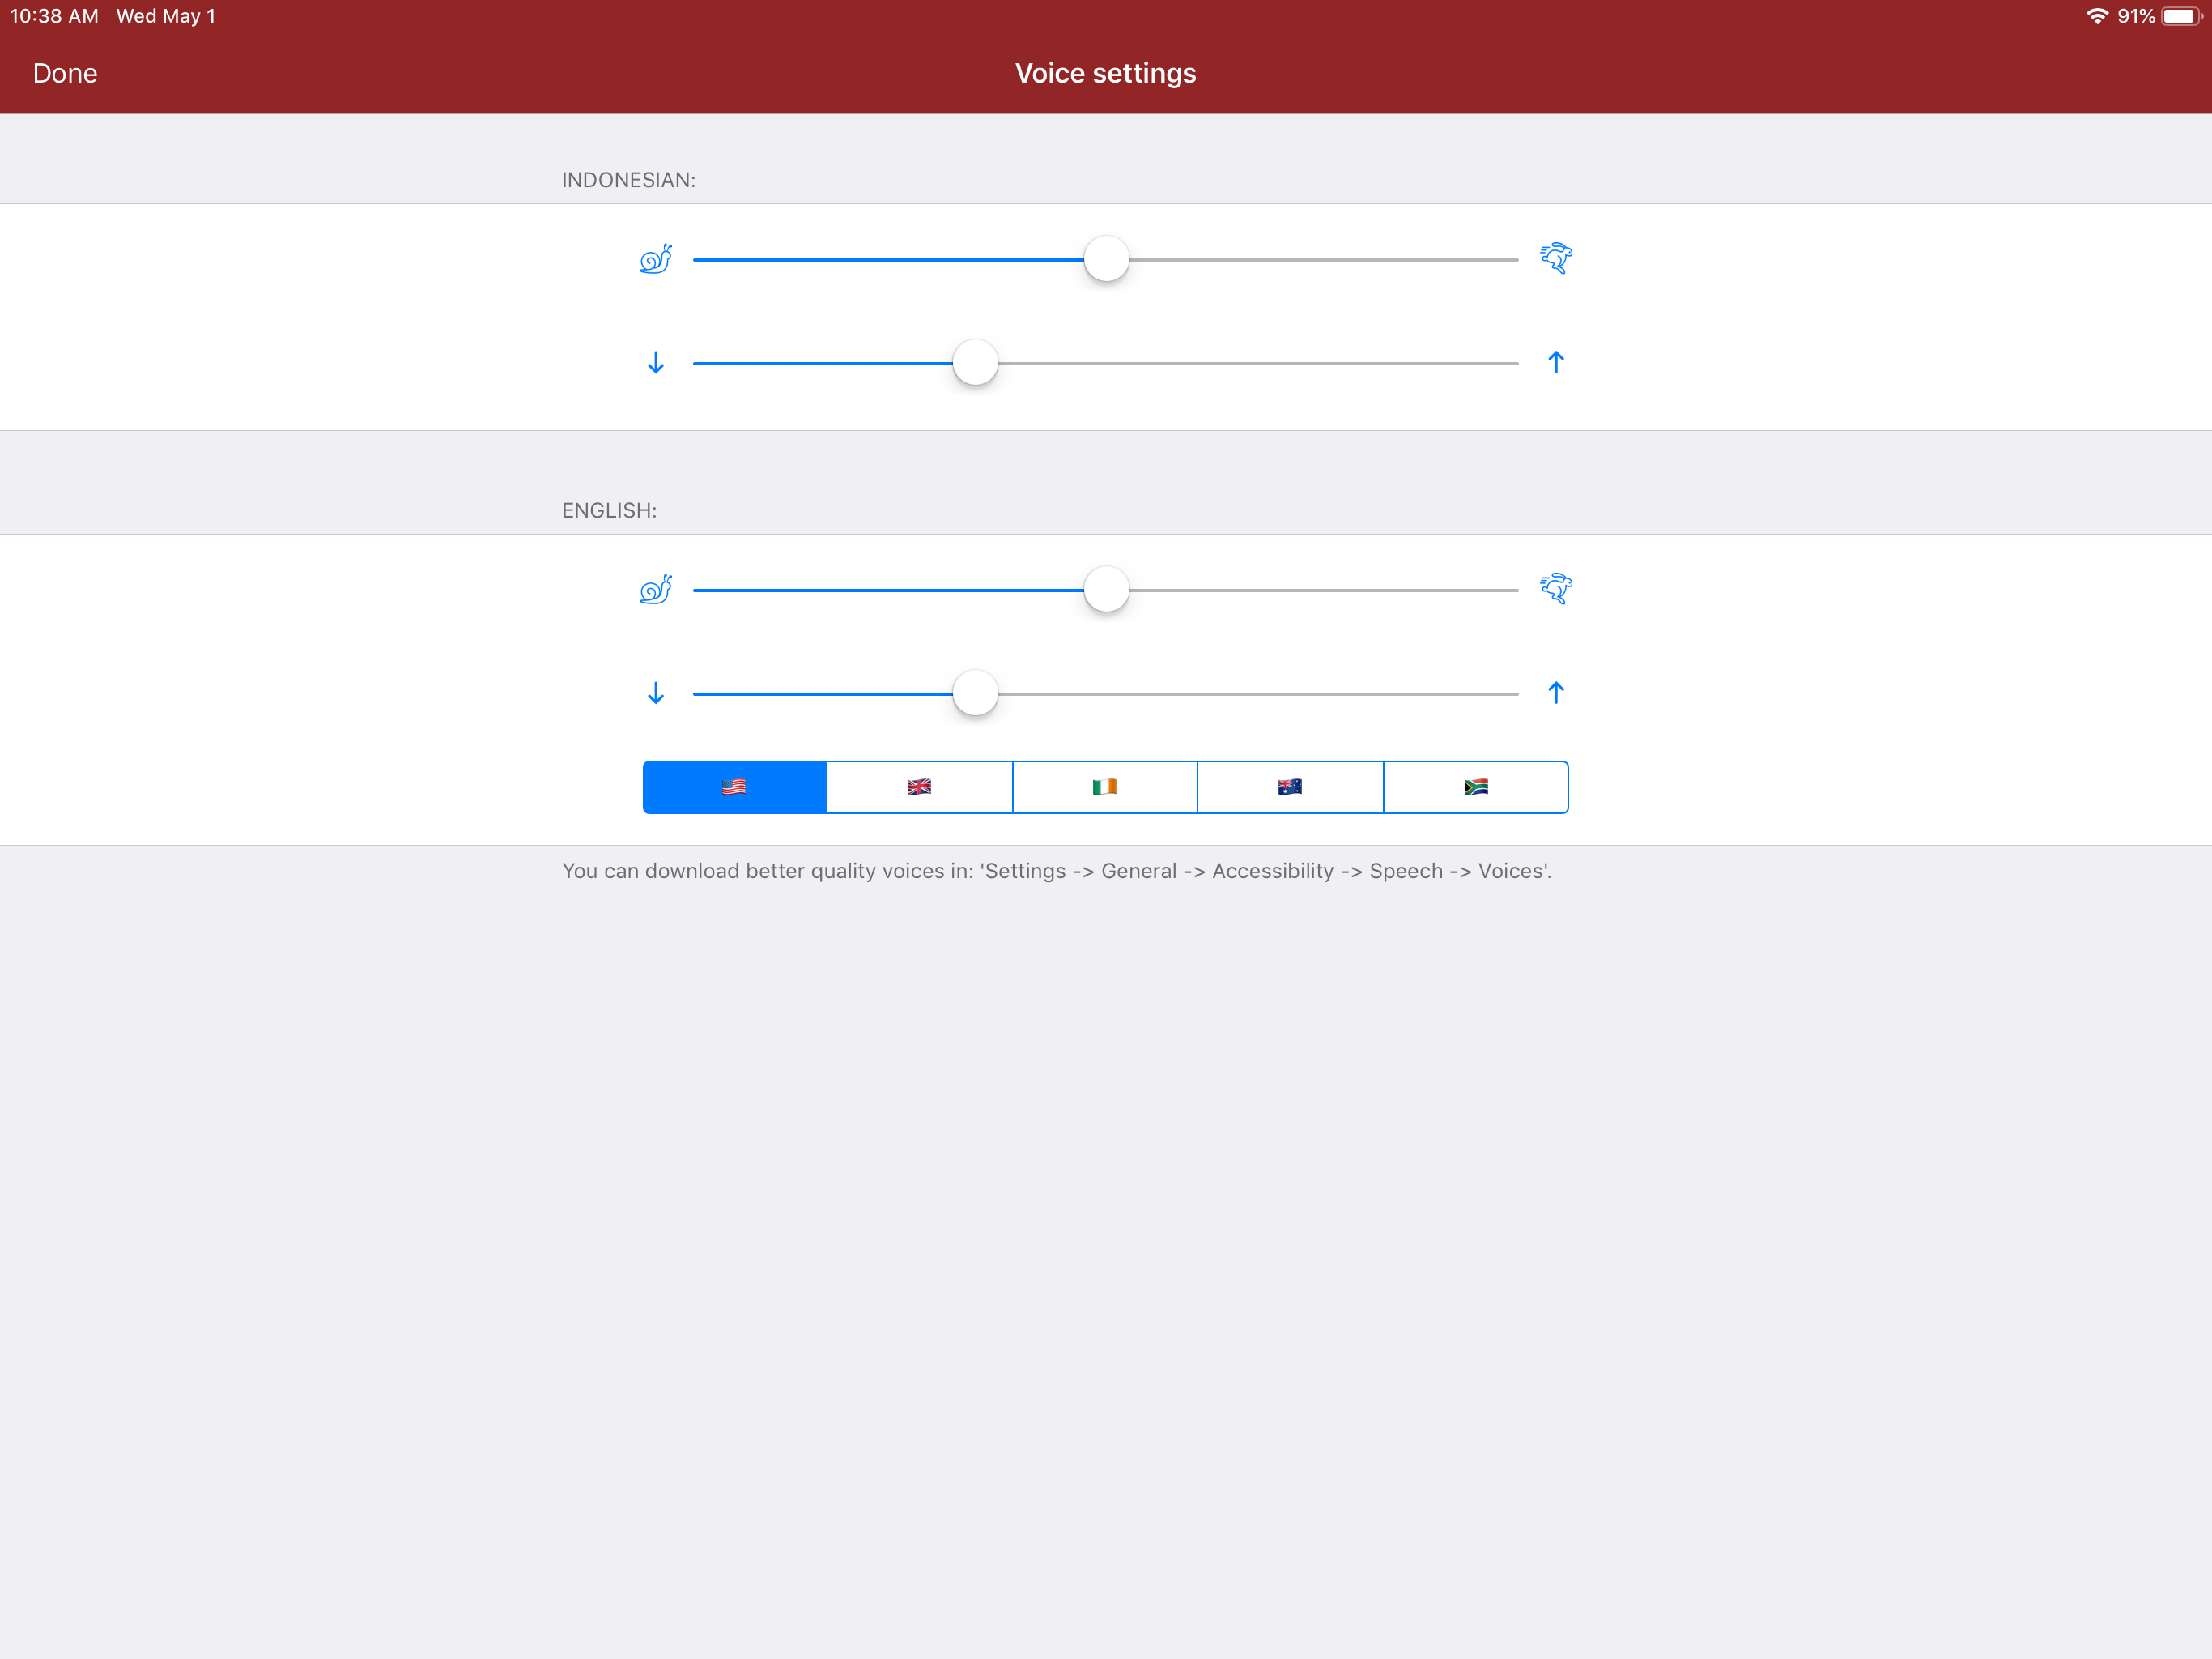Select the UK flag voice segment
2212x1659 pixels.
pos(920,787)
